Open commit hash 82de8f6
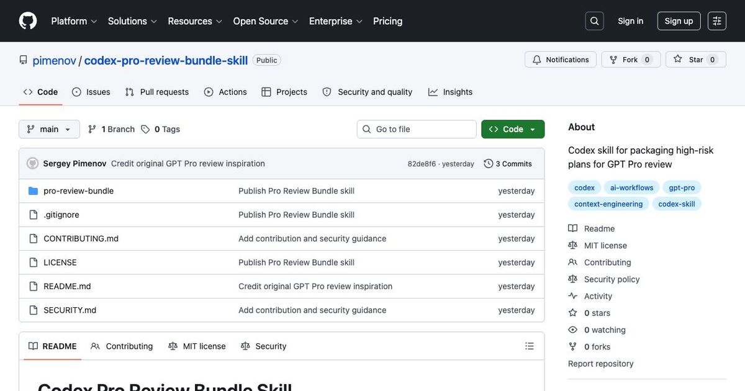The image size is (745, 391). click(422, 164)
